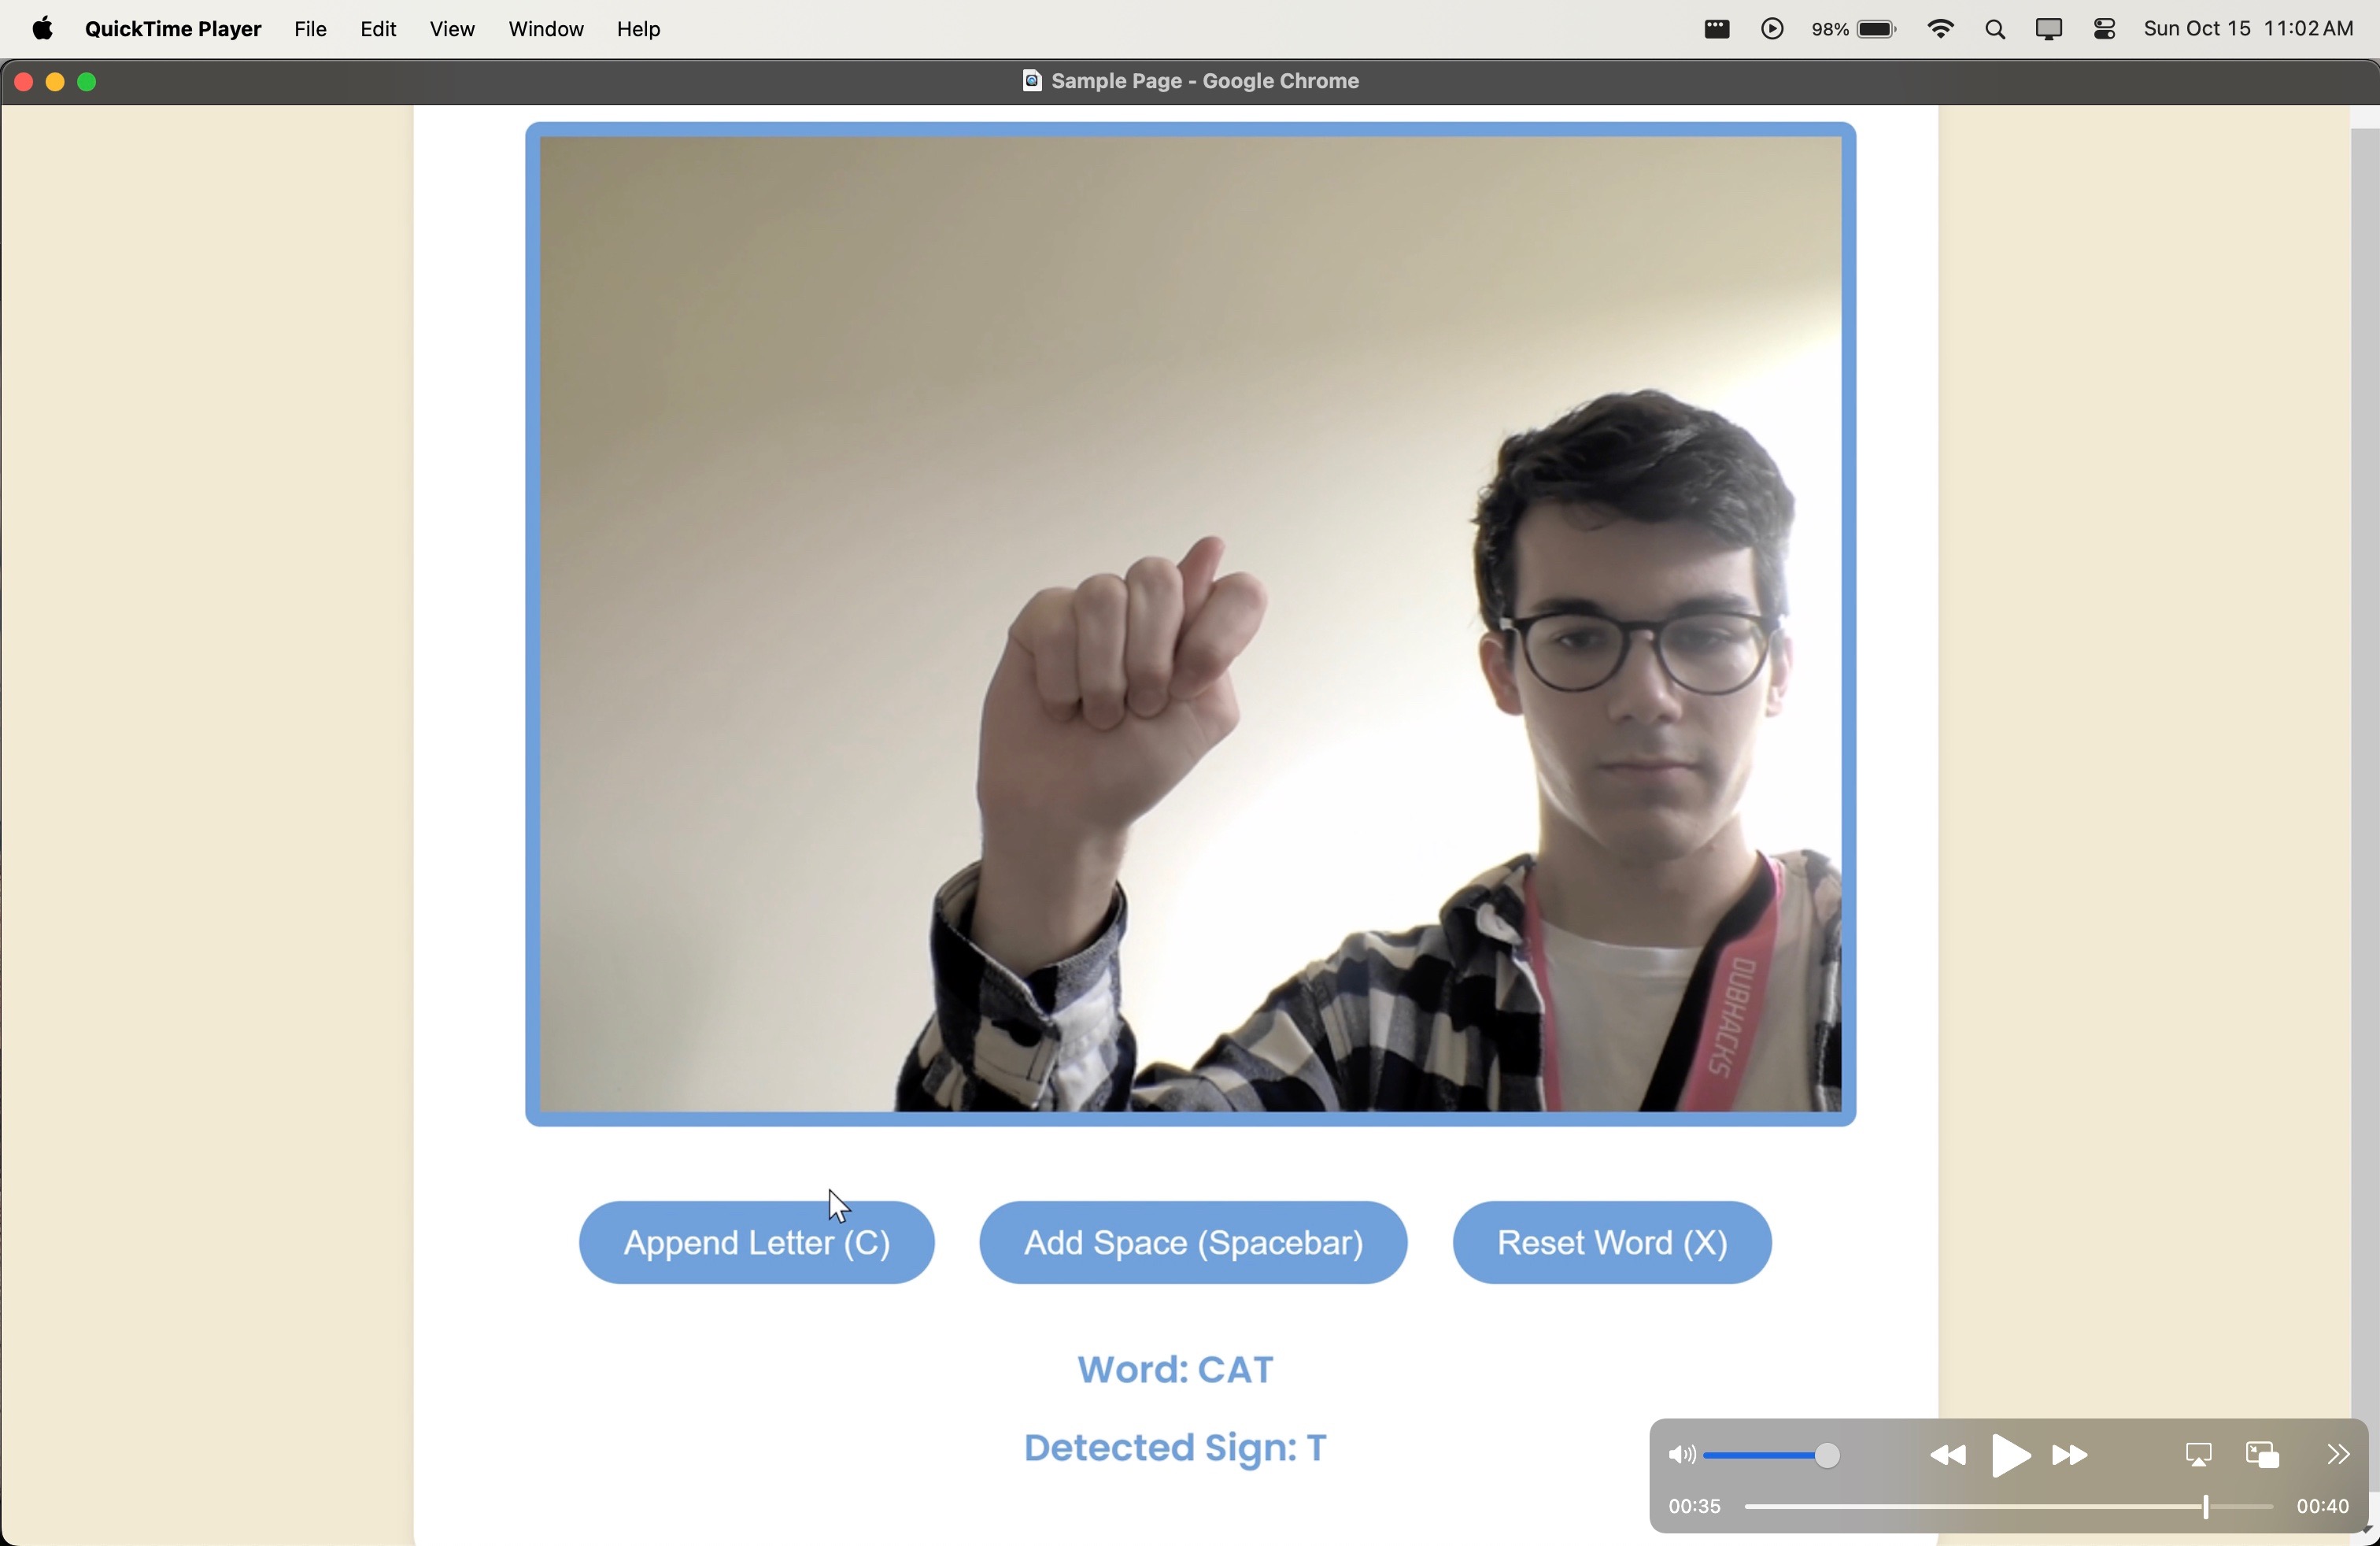This screenshot has width=2380, height=1546.
Task: Click the webcam video frame
Action: click(x=1190, y=624)
